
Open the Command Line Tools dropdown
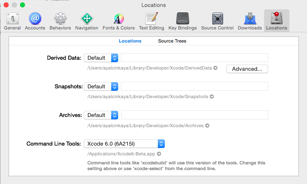124,144
